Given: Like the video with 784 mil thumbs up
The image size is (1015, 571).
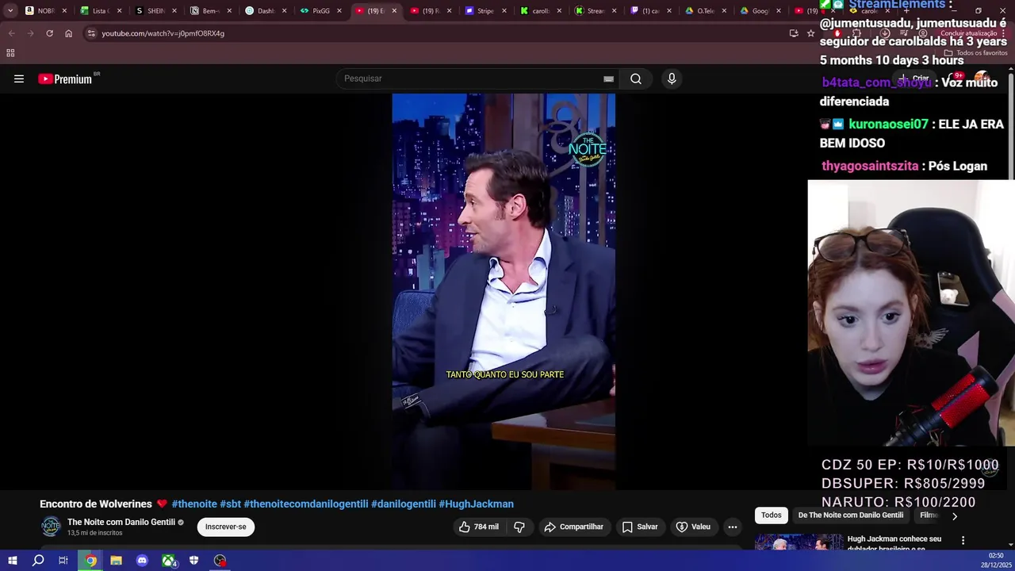Looking at the screenshot, I should (478, 527).
